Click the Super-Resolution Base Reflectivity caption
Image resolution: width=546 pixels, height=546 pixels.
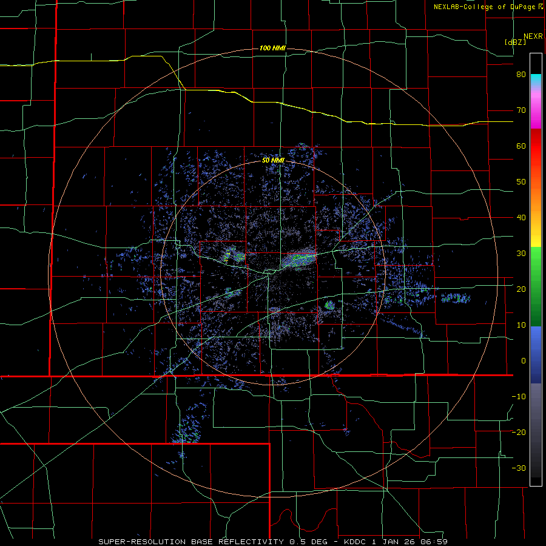[x=272, y=542]
